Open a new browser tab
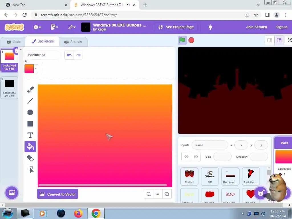The image size is (292, 219). tap(145, 5)
